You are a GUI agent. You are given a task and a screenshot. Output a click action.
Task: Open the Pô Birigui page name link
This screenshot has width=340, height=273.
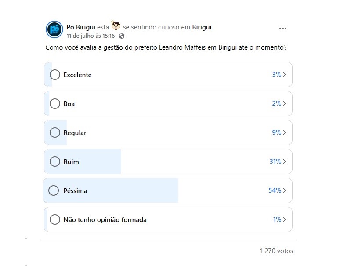point(81,27)
